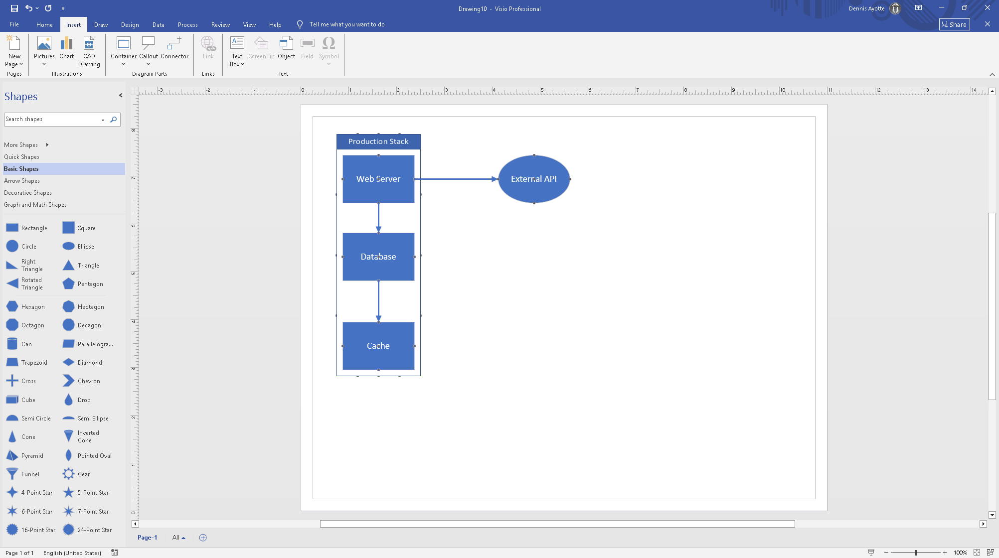The height and width of the screenshot is (558, 999).
Task: Select the Connector tool
Action: click(x=174, y=47)
